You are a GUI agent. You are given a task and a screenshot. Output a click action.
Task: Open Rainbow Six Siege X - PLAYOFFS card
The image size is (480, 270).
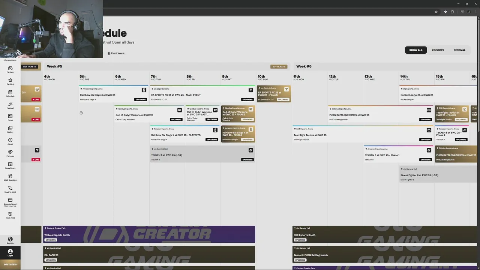click(x=184, y=134)
